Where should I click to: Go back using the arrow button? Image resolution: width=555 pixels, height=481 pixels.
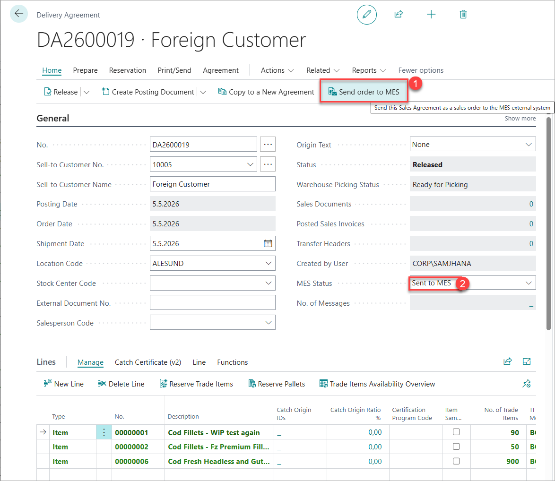point(19,14)
